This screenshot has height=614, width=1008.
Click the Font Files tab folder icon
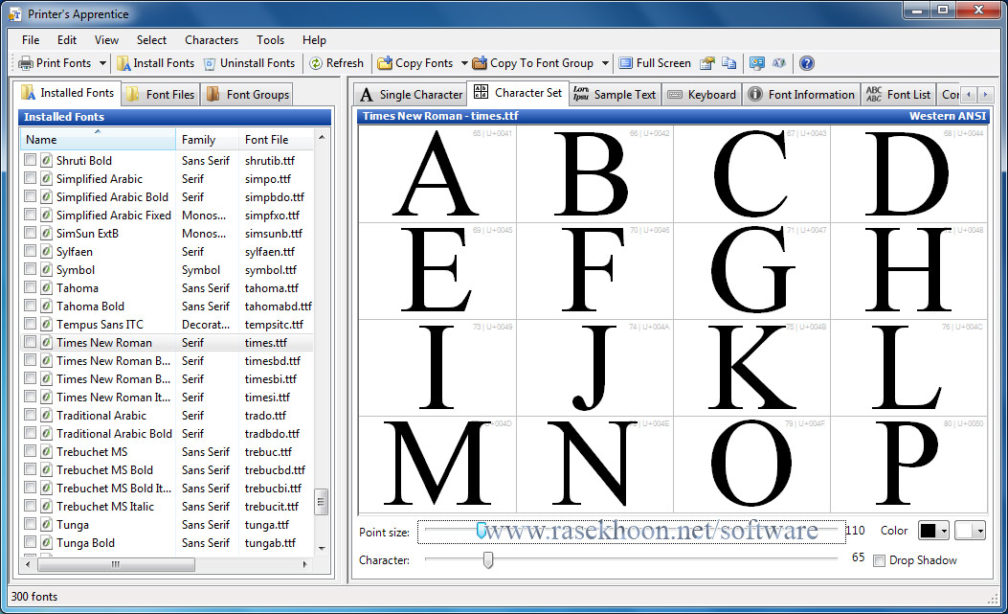132,95
